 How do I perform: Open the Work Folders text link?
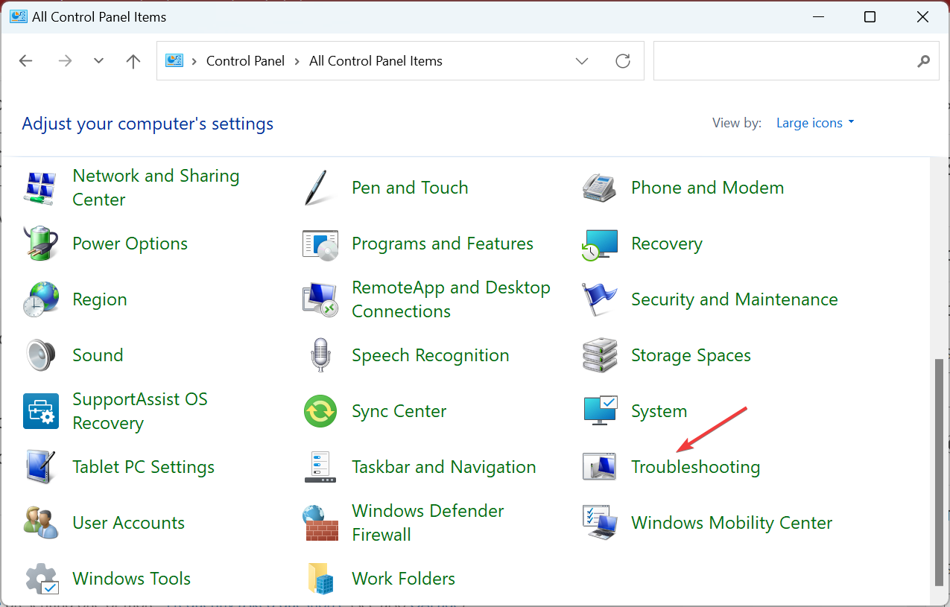[x=403, y=579]
